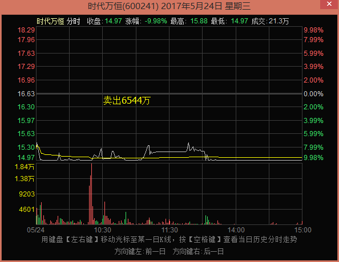Click the 15:00 time axis label
Image resolution: width=339 pixels, height=262 pixels.
pos(303,230)
